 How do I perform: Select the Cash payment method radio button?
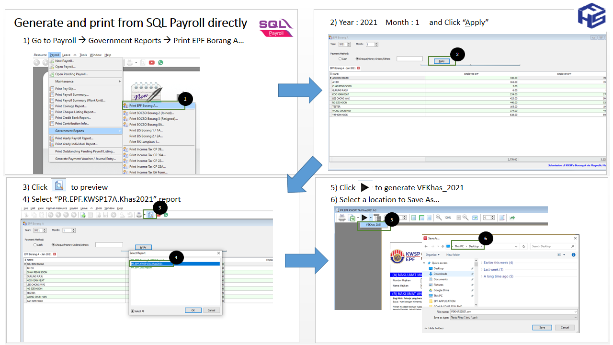point(340,59)
